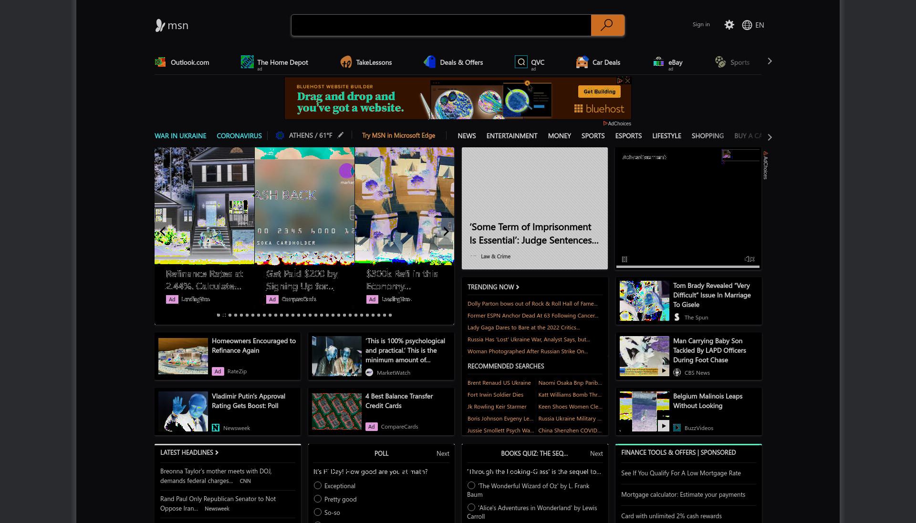
Task: Click the Sign in link
Action: [x=701, y=24]
